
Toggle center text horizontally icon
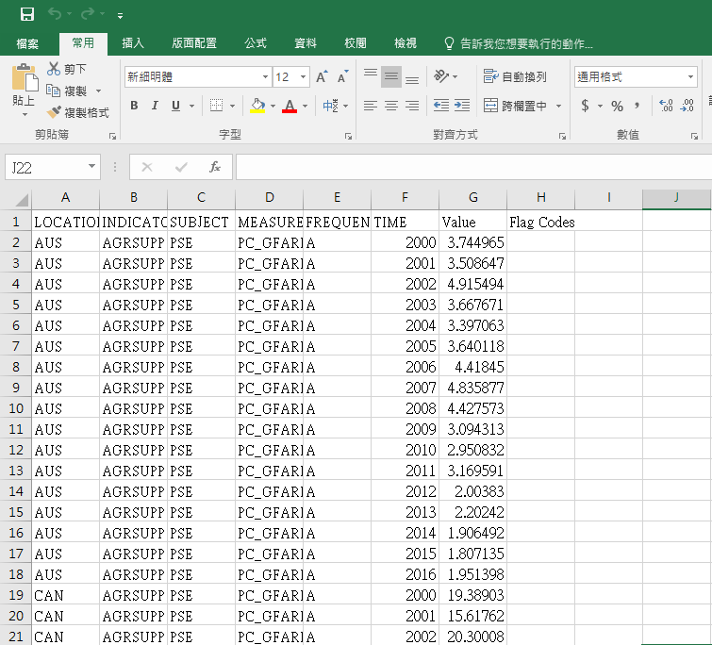pos(391,107)
